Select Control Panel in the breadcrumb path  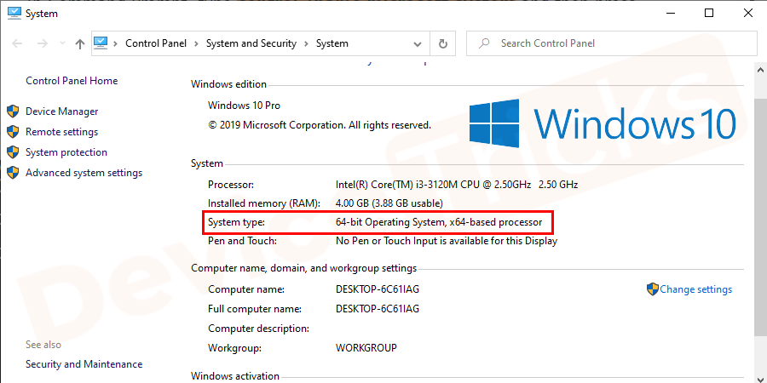(157, 43)
